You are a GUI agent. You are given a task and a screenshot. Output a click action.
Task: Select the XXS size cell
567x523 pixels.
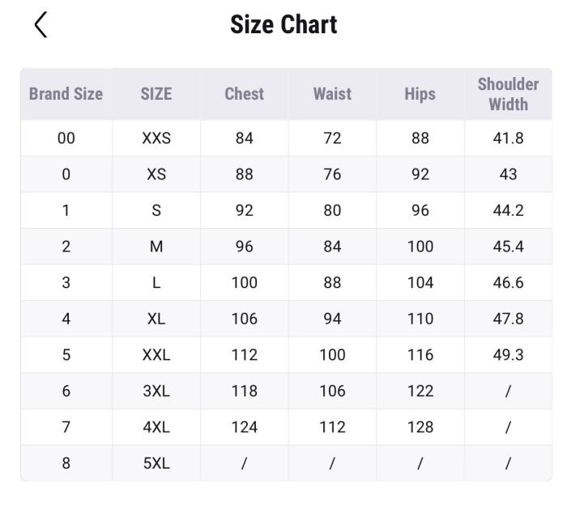tap(156, 138)
